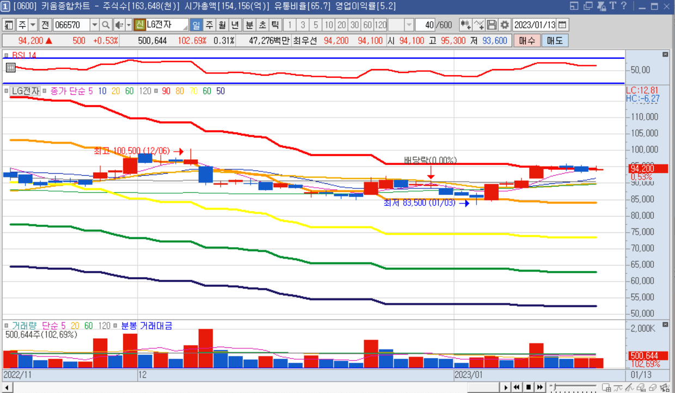The image size is (675, 393).
Task: Click the RSI 14 indicator label
Action: 24,55
